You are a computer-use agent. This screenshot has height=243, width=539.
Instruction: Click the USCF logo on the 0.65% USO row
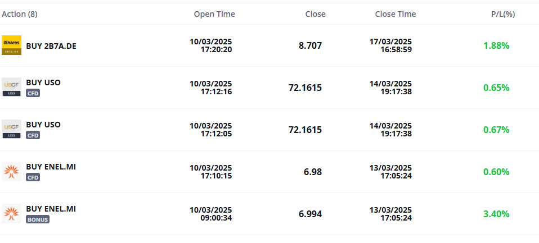coord(11,88)
